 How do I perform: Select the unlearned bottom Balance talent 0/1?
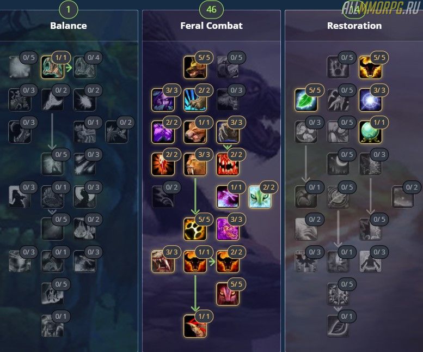click(x=52, y=326)
